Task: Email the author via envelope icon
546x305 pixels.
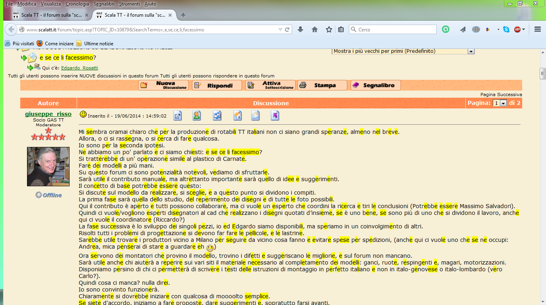Action: pos(255,116)
